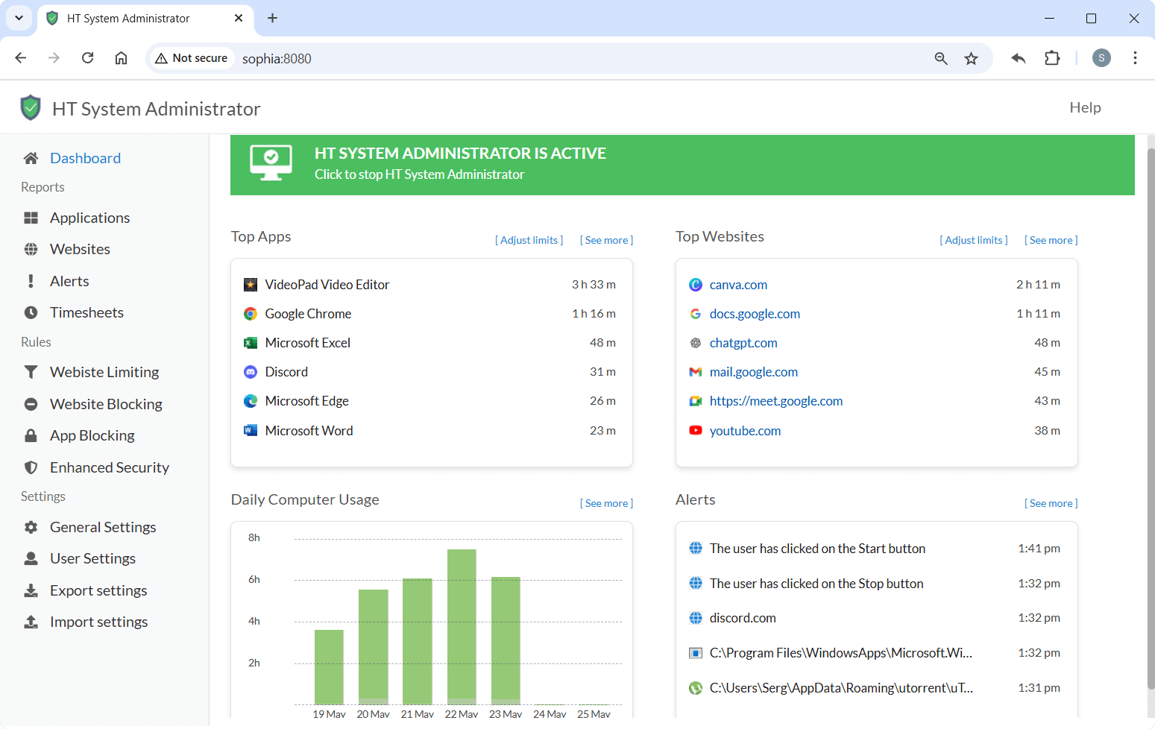Click the monitor checkmark icon in green banner
This screenshot has width=1155, height=729.
tap(271, 162)
